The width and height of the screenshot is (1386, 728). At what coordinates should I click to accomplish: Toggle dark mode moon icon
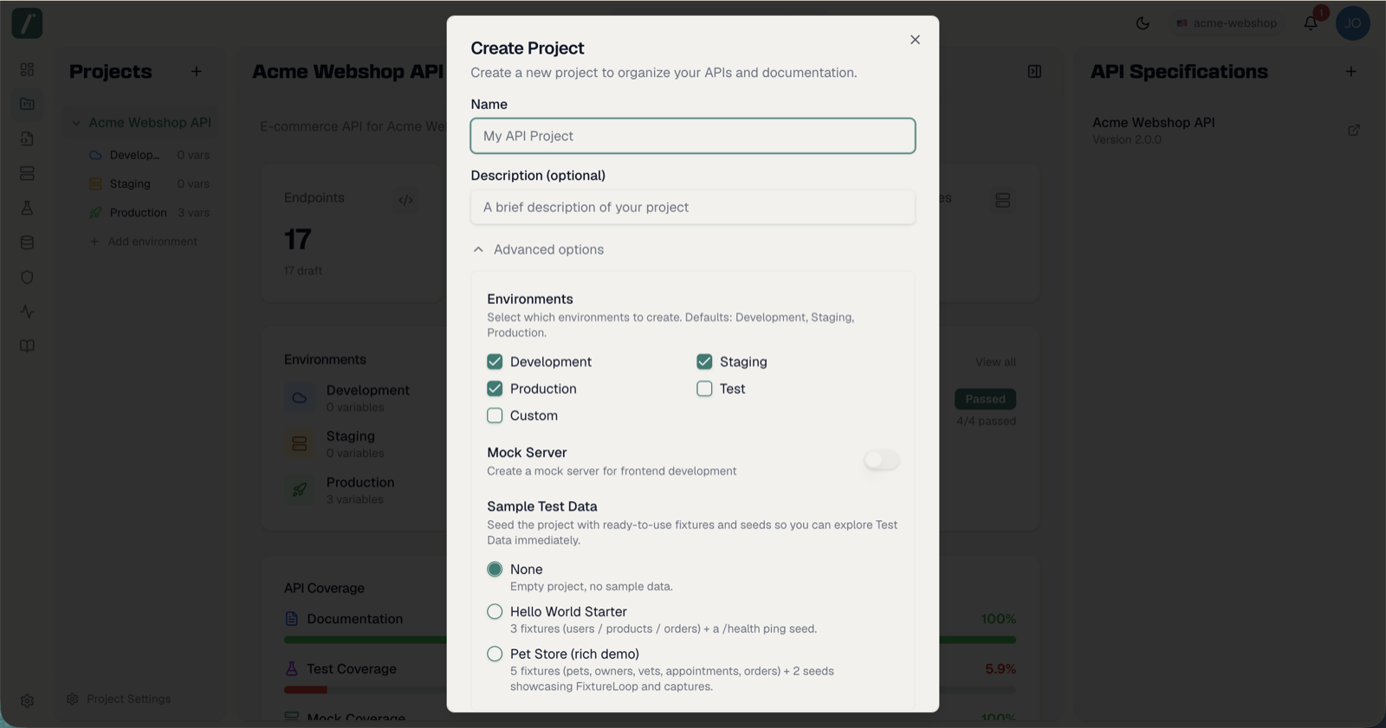coord(1143,23)
